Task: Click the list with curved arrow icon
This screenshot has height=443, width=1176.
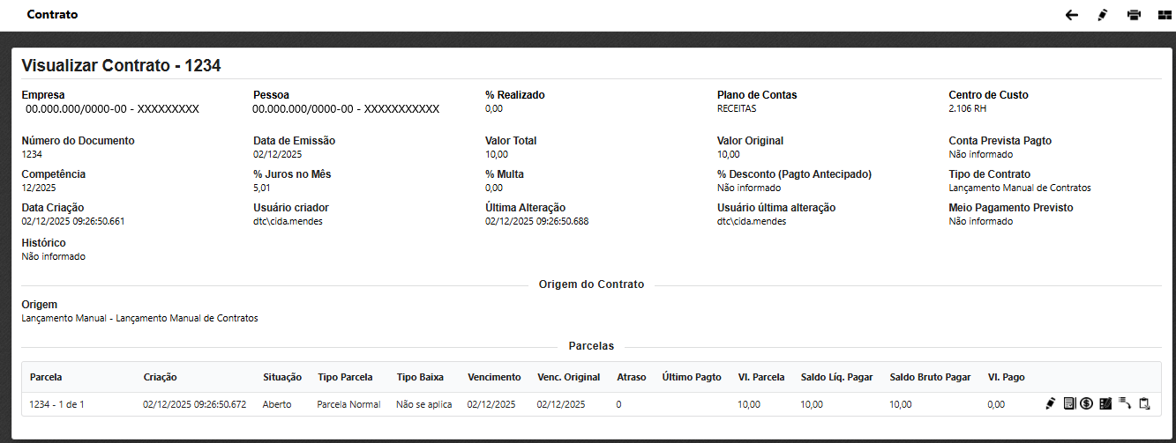Action: pos(1125,403)
